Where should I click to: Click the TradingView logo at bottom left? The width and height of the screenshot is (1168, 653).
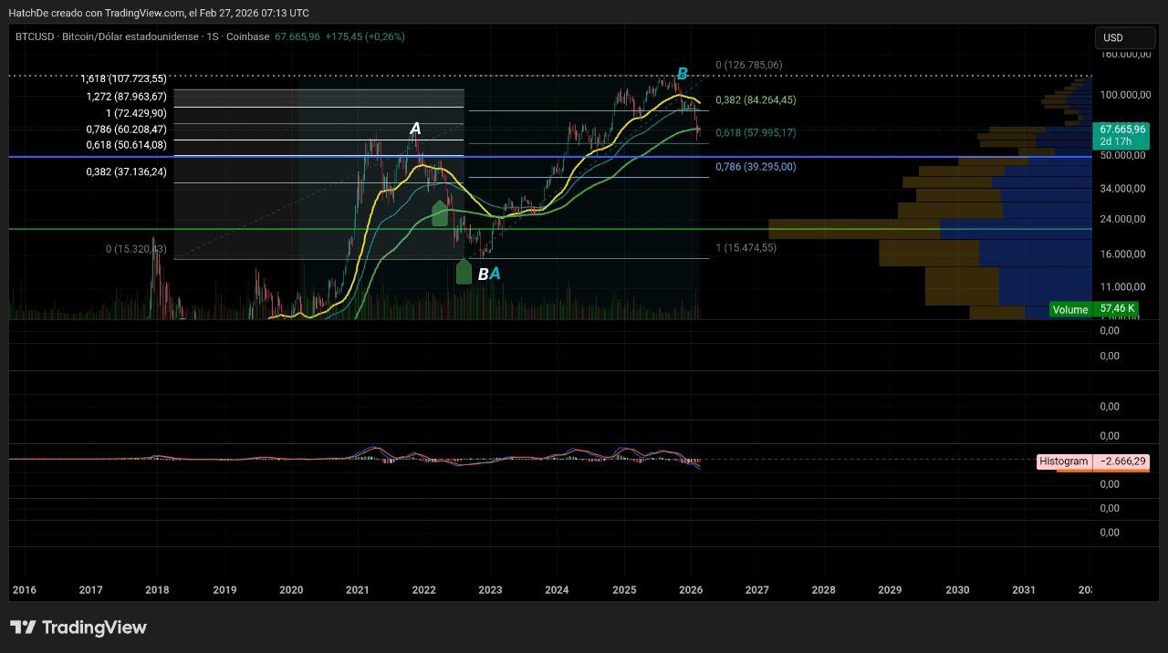pos(78,627)
